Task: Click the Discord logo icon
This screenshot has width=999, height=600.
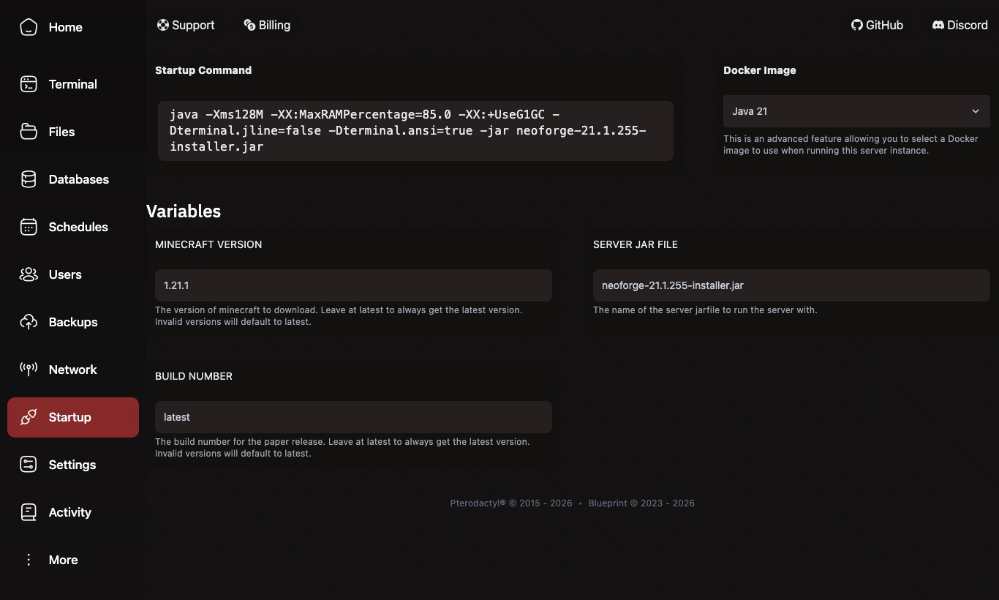Action: coord(938,25)
